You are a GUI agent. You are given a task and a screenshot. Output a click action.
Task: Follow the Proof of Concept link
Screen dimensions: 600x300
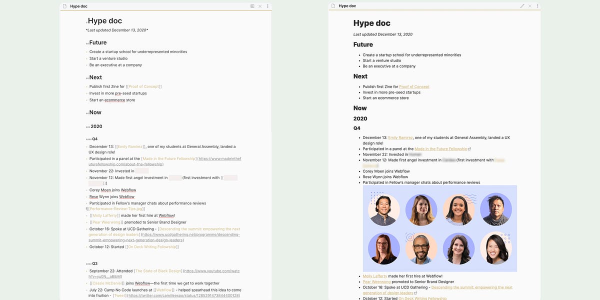pos(414,86)
